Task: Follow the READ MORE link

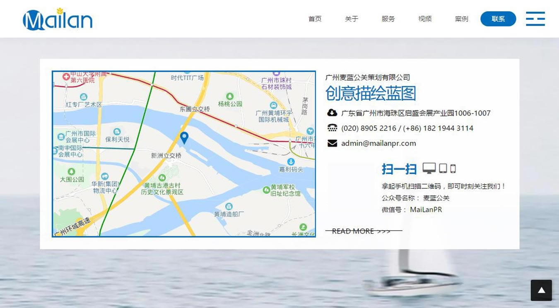Action: click(362, 231)
